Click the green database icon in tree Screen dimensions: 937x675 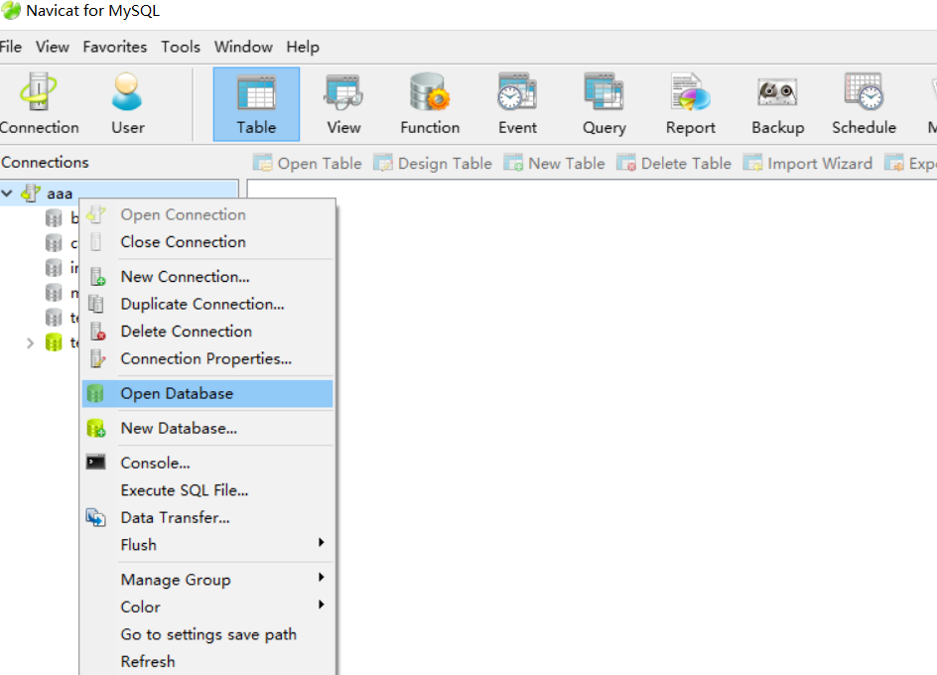pos(54,342)
